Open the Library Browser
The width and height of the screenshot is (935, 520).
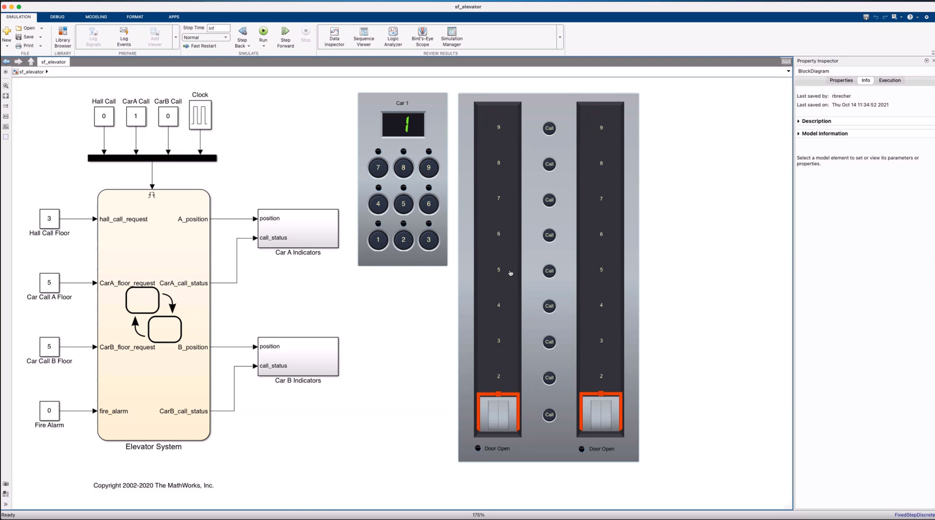63,36
